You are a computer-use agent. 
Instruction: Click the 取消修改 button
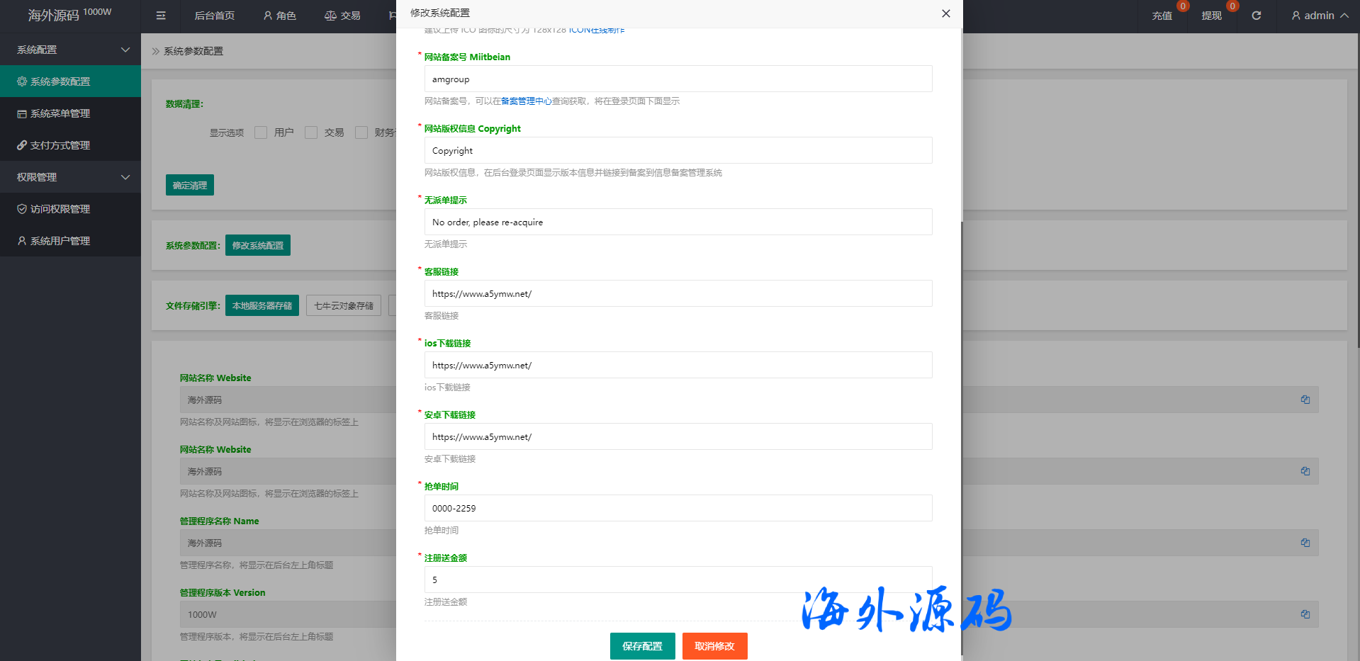coord(714,645)
